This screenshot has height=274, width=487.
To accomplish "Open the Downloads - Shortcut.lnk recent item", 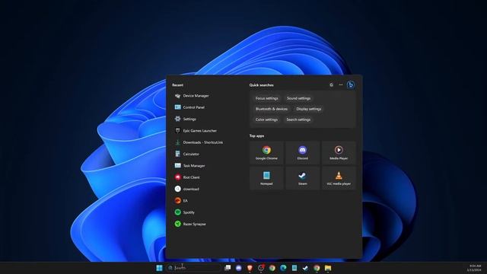I will [x=199, y=142].
